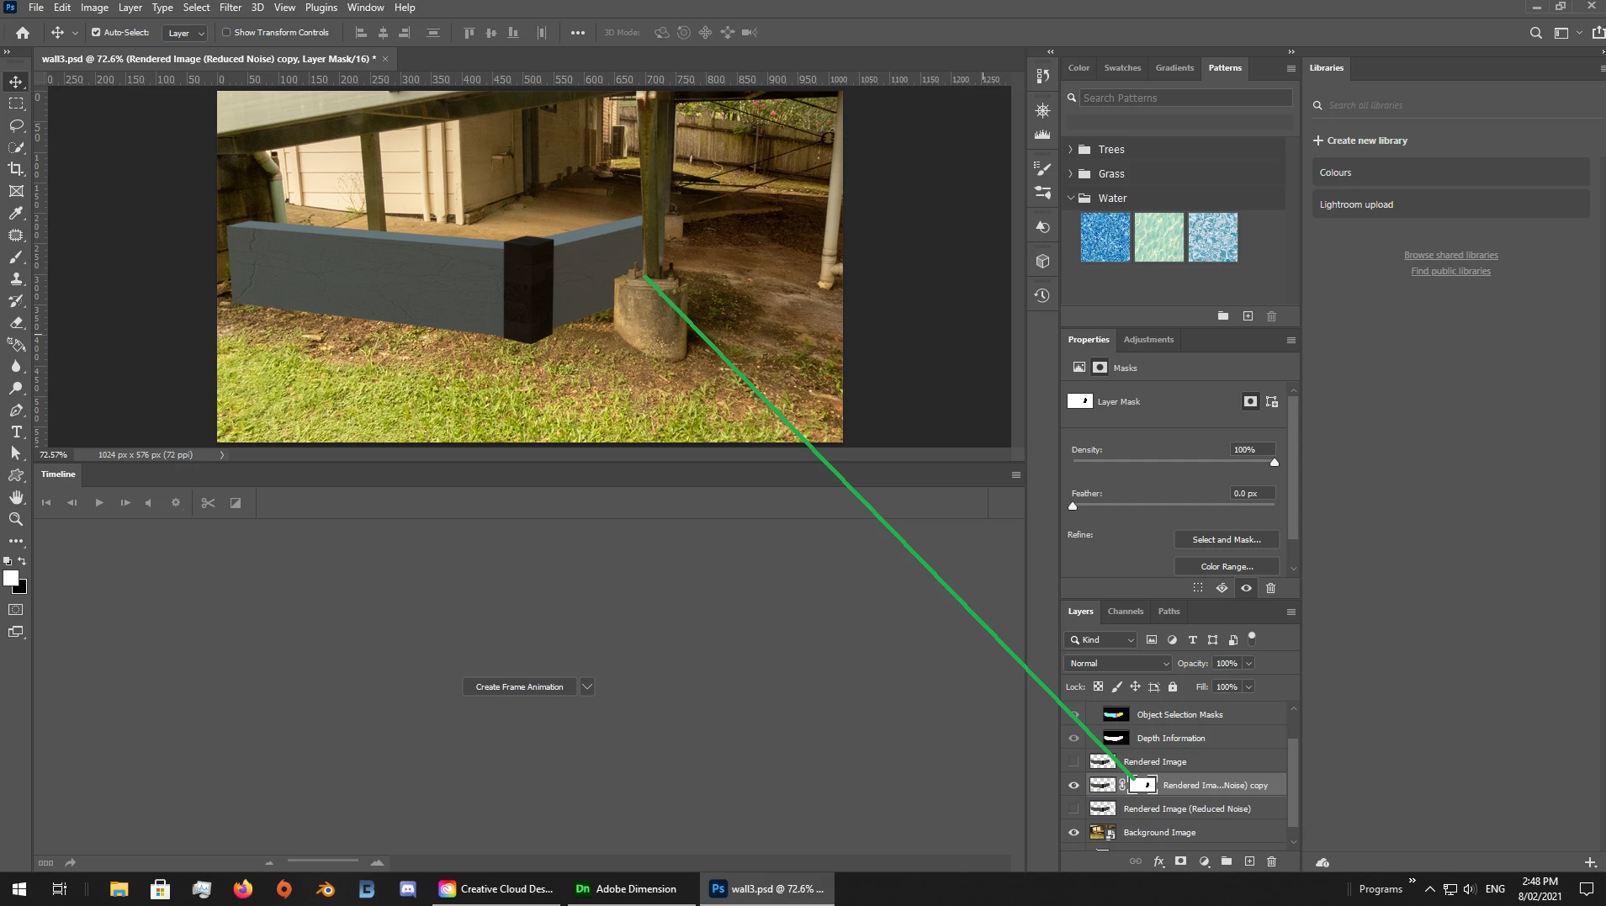This screenshot has height=906, width=1606.
Task: Hide the Depth Information layer
Action: [1073, 739]
